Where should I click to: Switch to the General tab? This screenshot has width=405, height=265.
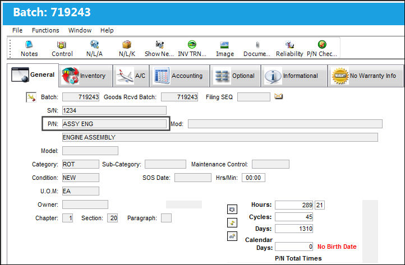(33, 75)
